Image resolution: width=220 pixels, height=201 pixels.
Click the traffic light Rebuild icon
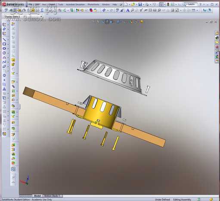coord(168,4)
